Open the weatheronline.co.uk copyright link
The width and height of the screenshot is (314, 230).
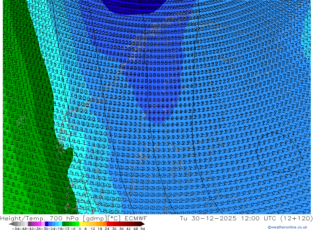click(288, 227)
